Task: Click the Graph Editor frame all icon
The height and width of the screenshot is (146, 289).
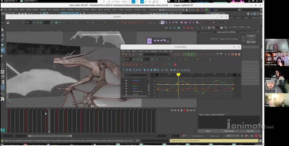Action: coord(172,54)
